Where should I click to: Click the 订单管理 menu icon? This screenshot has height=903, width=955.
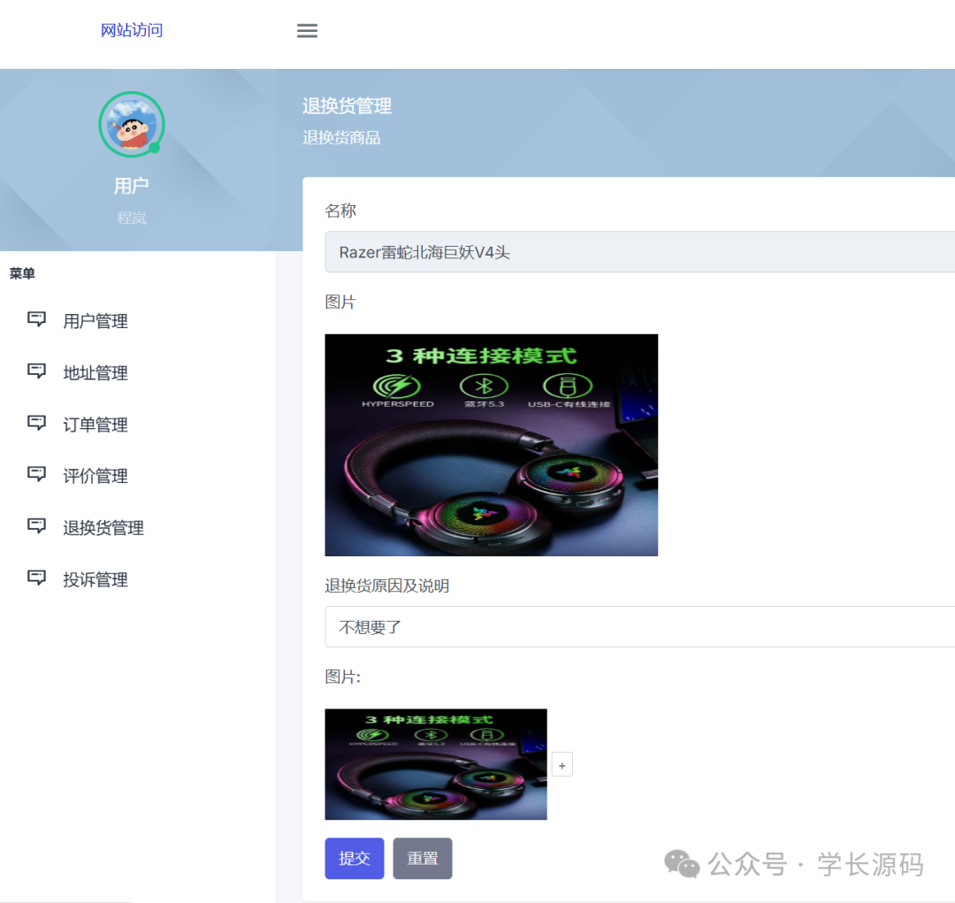pyautogui.click(x=36, y=423)
